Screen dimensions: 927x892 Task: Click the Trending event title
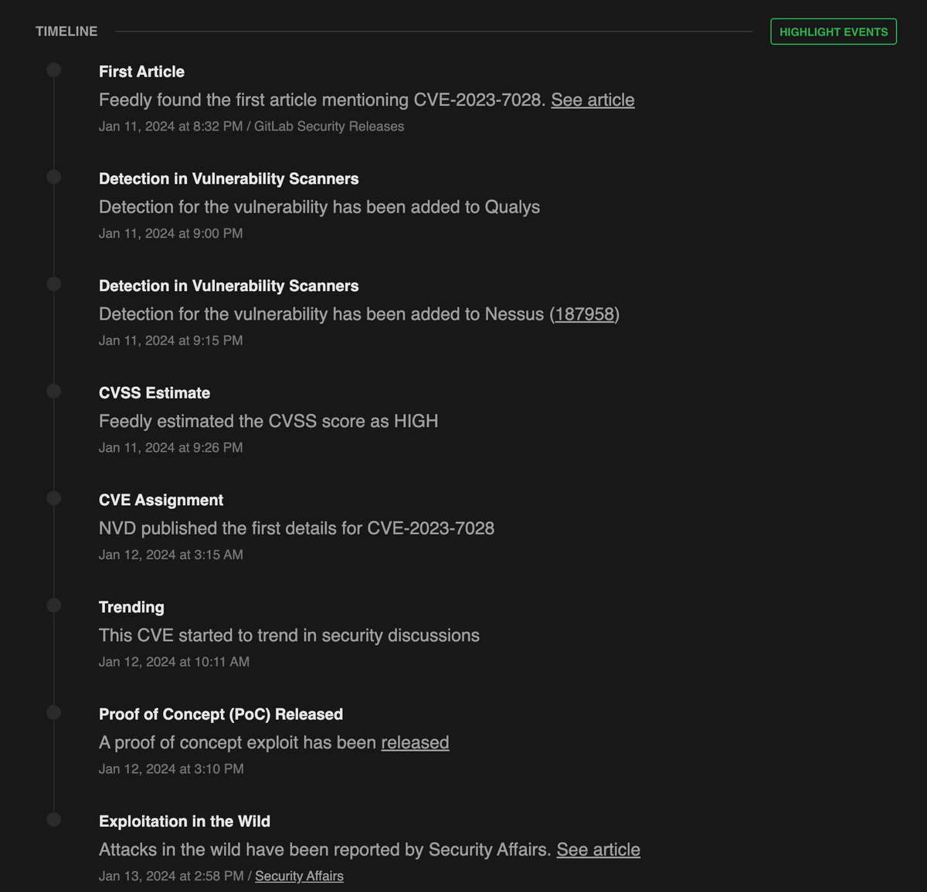pyautogui.click(x=131, y=608)
